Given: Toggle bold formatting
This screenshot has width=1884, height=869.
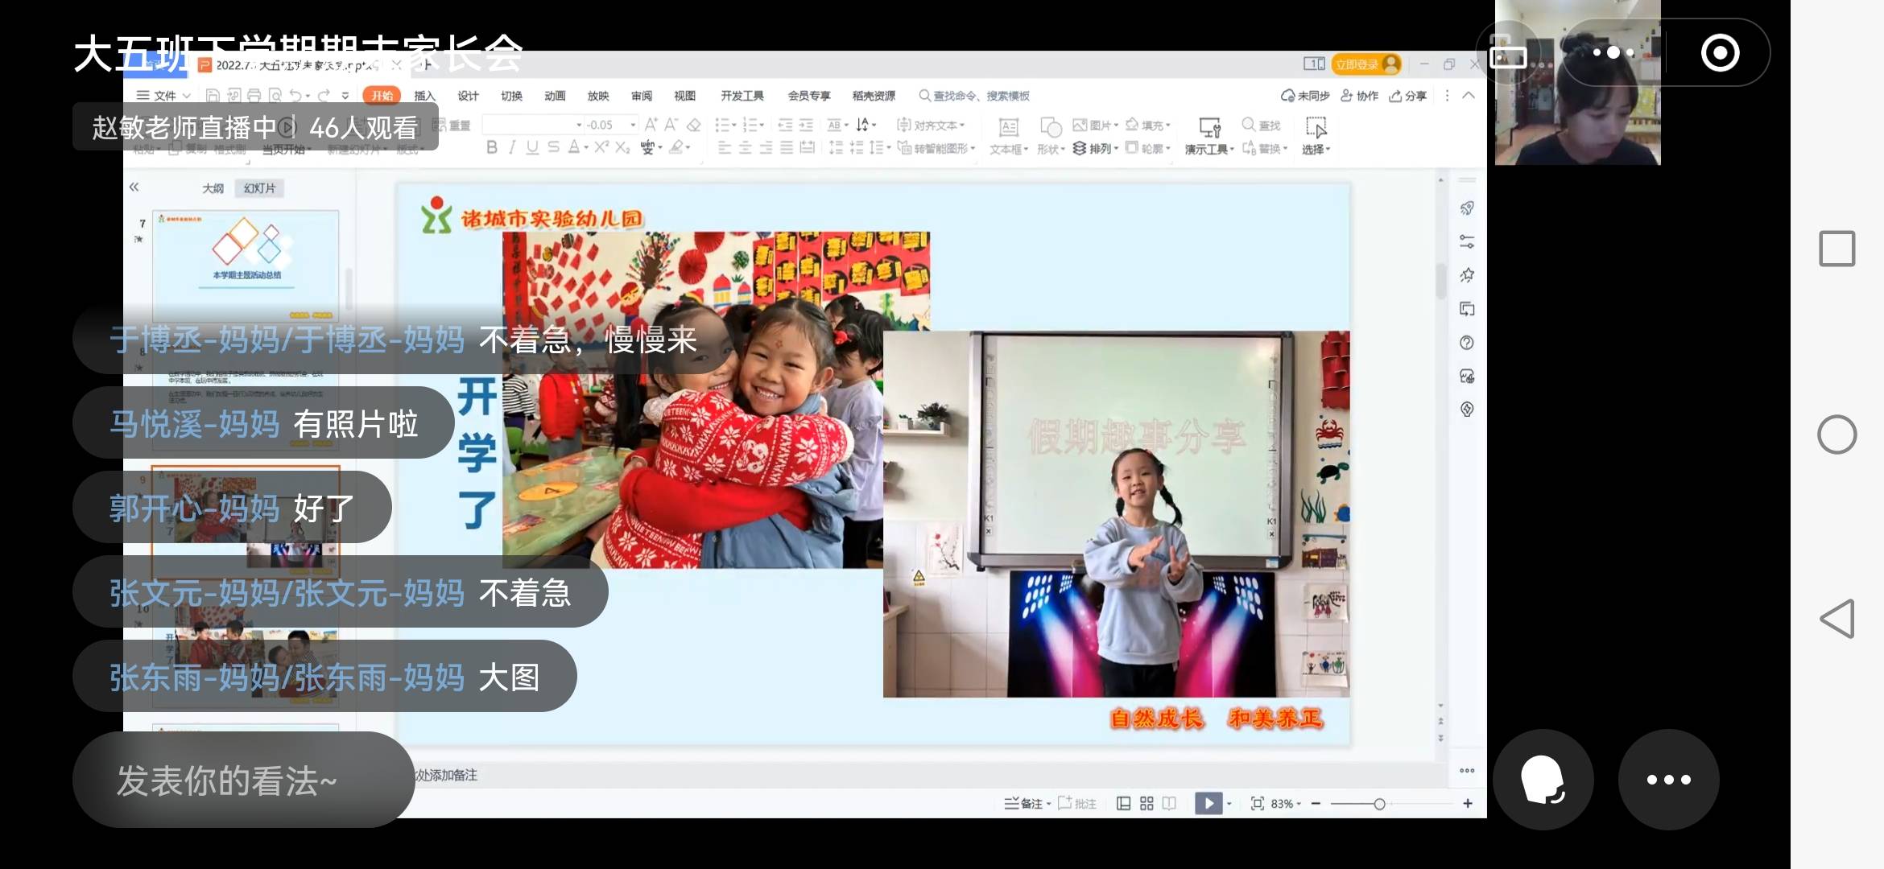Looking at the screenshot, I should tap(491, 147).
